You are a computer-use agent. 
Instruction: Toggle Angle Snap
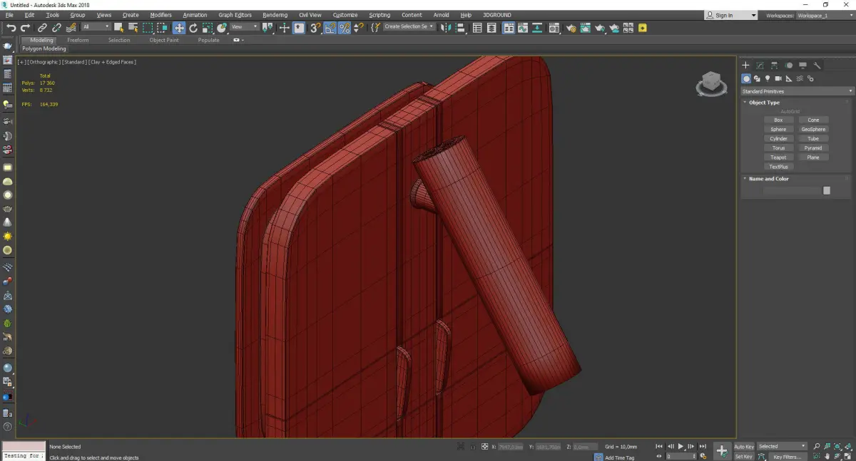click(x=330, y=28)
